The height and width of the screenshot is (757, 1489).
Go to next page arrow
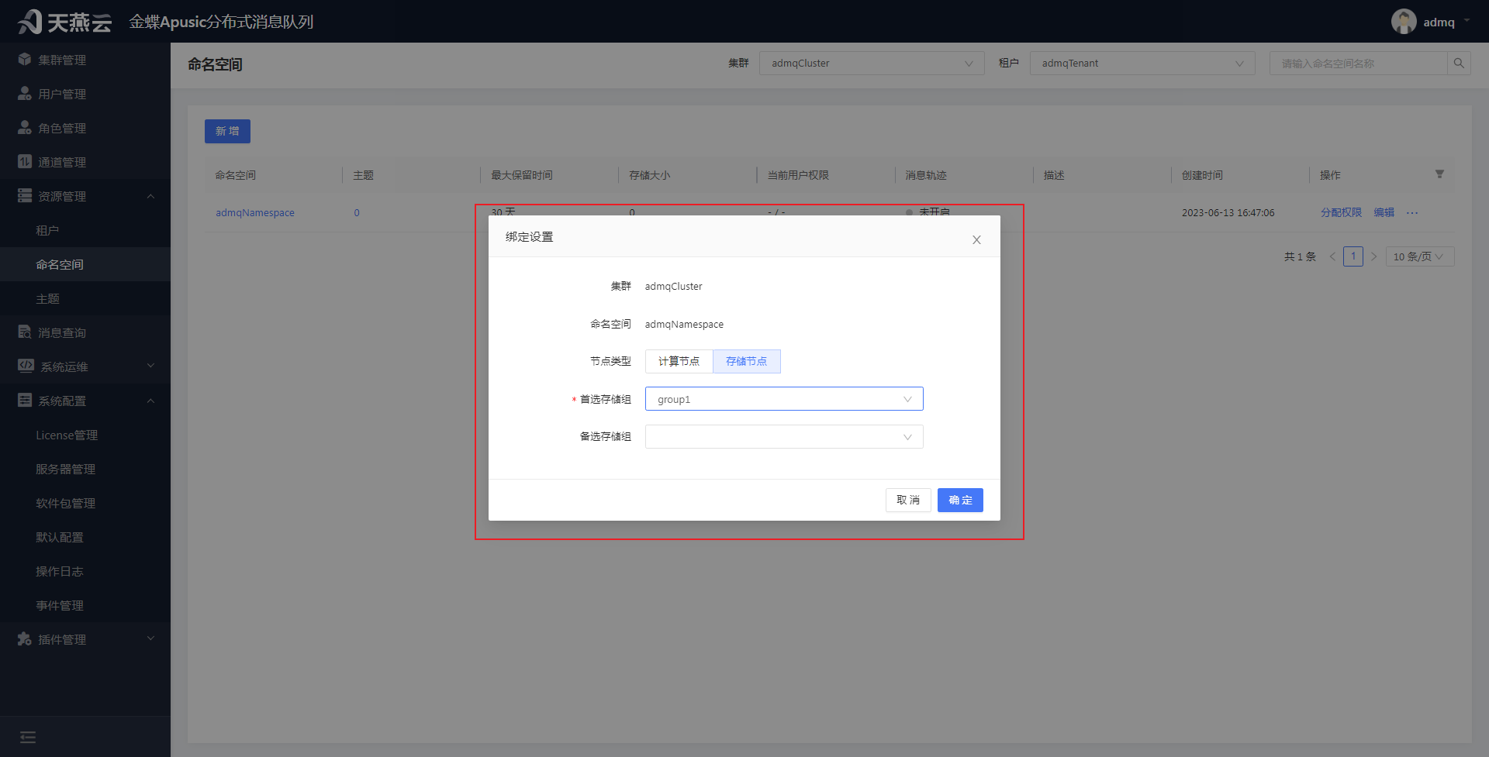point(1373,256)
